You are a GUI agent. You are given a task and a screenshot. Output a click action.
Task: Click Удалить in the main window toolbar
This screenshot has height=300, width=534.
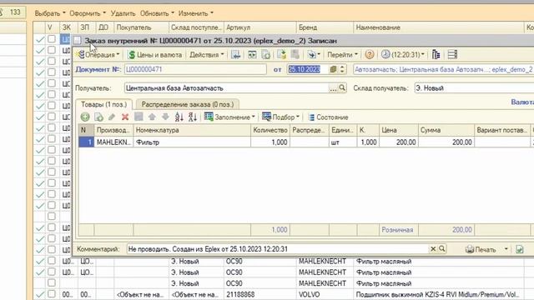123,13
